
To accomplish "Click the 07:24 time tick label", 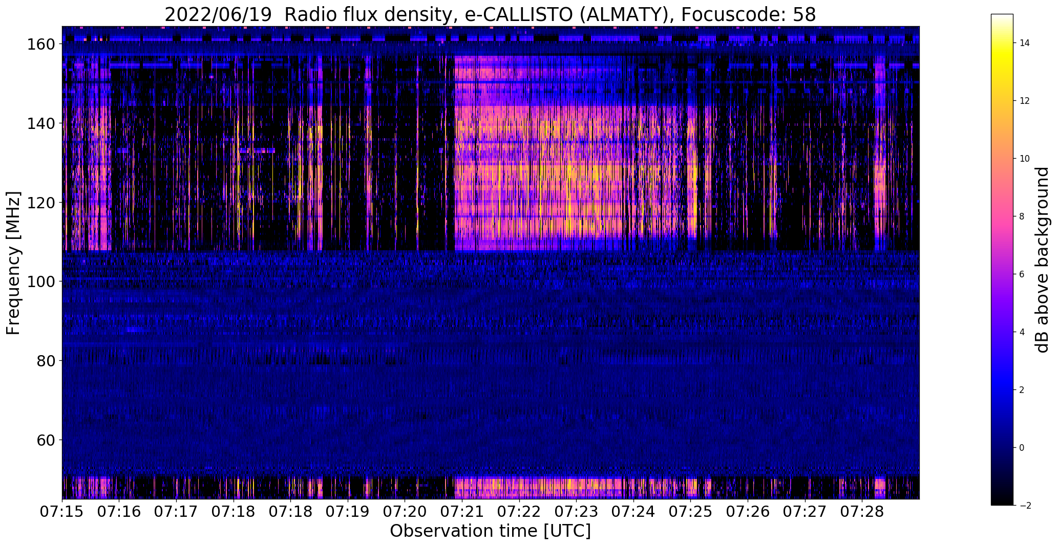I will click(x=633, y=512).
